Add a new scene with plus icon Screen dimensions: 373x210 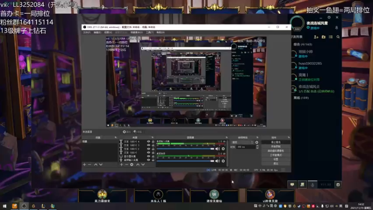click(84, 165)
